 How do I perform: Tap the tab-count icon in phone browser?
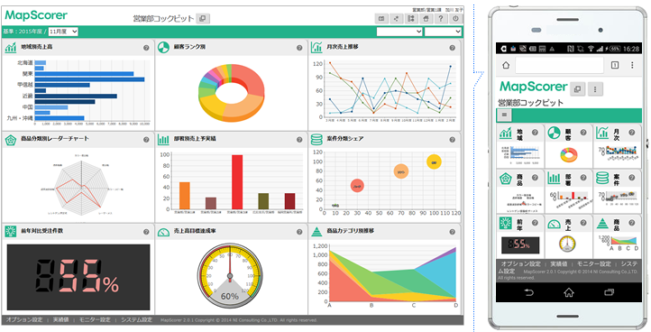pos(615,65)
